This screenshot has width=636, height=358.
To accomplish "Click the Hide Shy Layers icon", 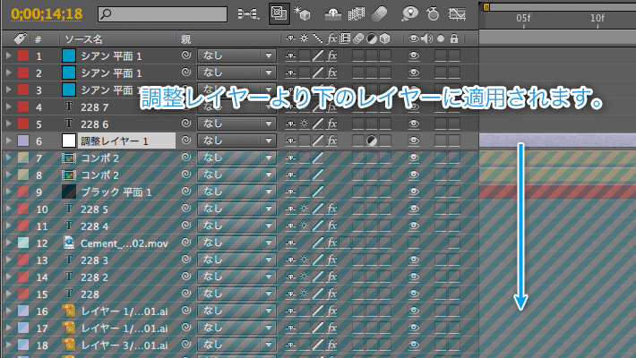I will tap(333, 14).
